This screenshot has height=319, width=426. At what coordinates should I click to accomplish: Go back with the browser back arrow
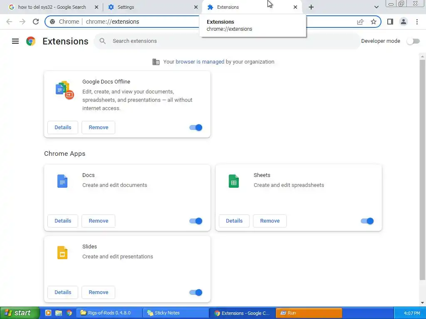click(9, 22)
